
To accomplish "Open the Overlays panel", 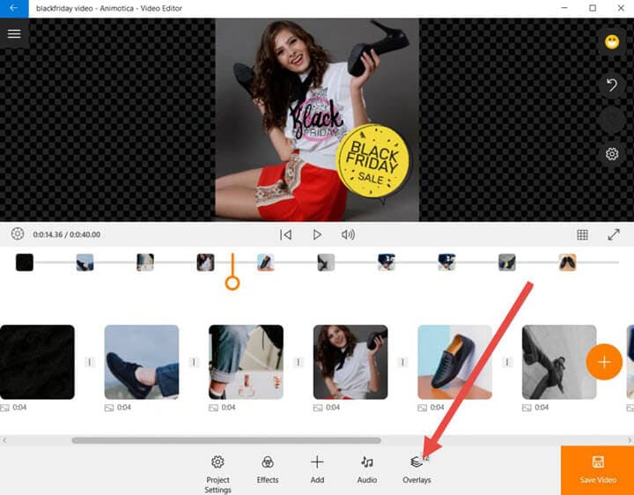I will [x=417, y=469].
